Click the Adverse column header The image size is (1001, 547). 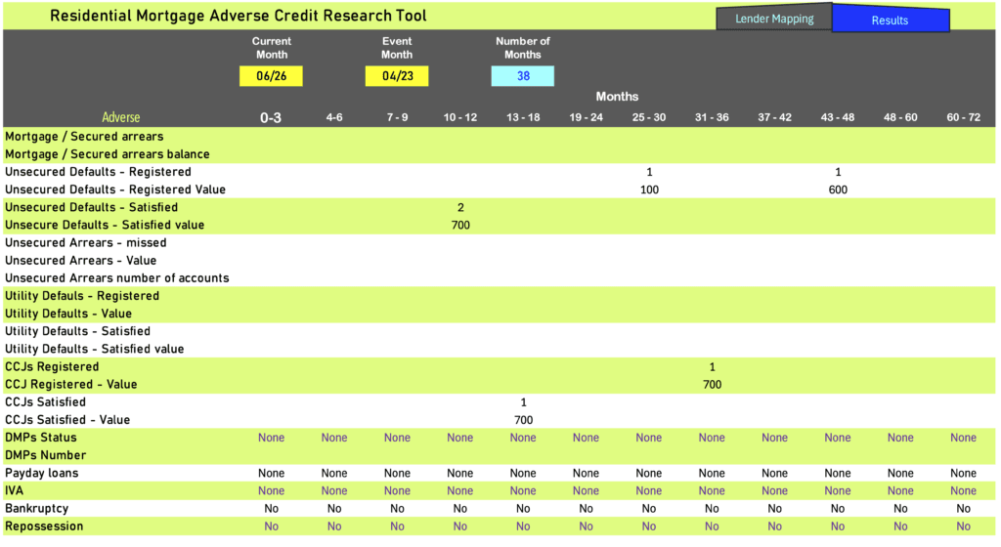click(x=120, y=117)
